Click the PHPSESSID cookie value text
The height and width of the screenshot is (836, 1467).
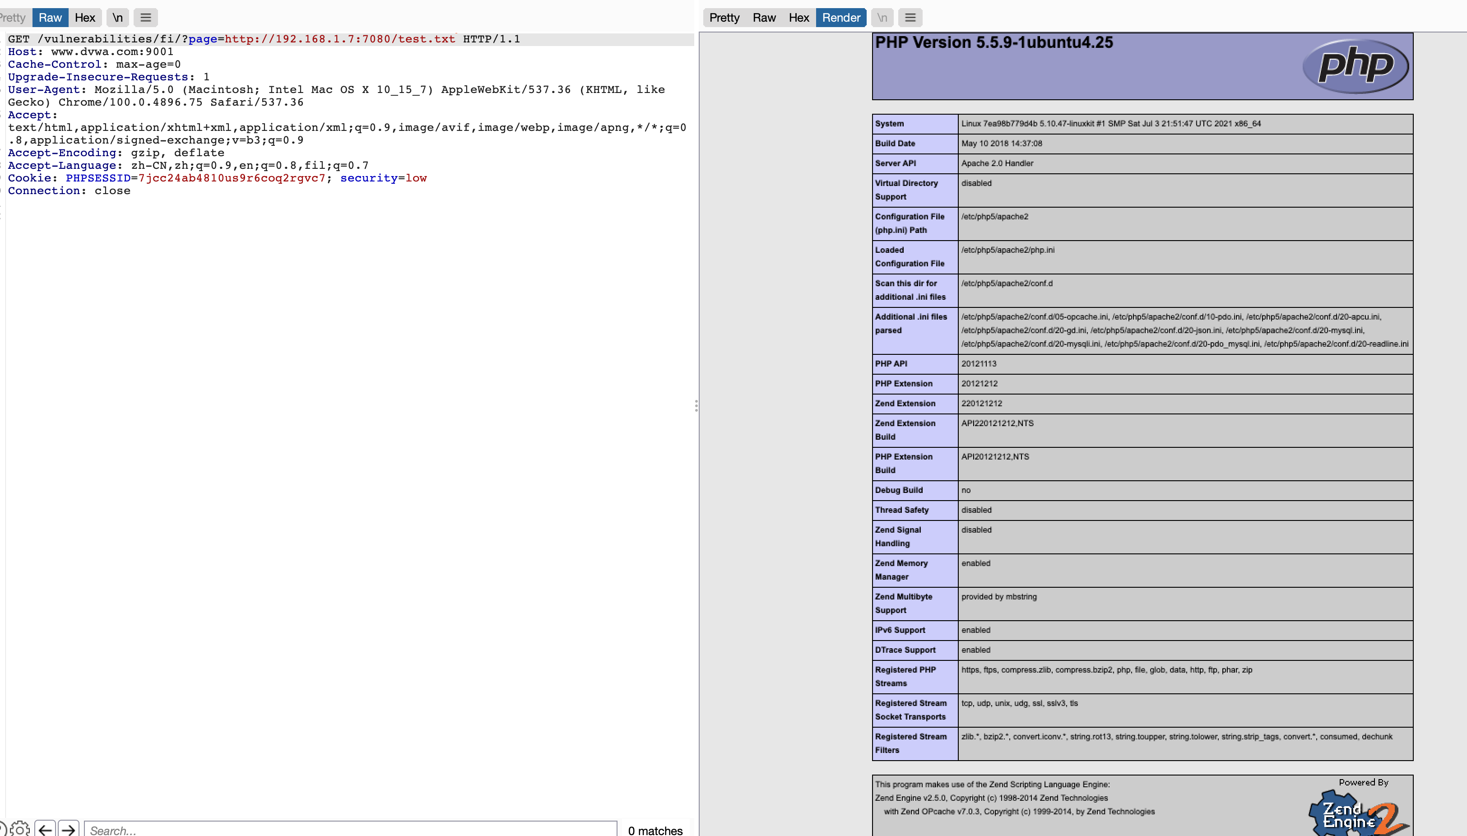click(232, 178)
